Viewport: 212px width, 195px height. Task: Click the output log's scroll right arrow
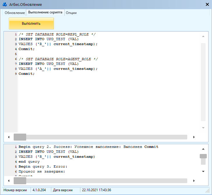click(x=194, y=181)
